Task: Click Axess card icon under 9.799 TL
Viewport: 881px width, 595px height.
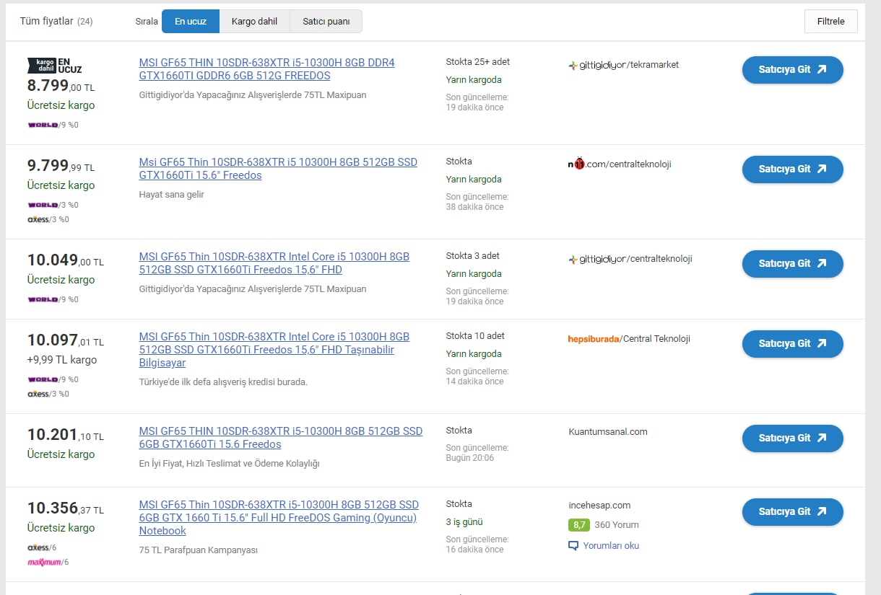Action: coord(38,219)
